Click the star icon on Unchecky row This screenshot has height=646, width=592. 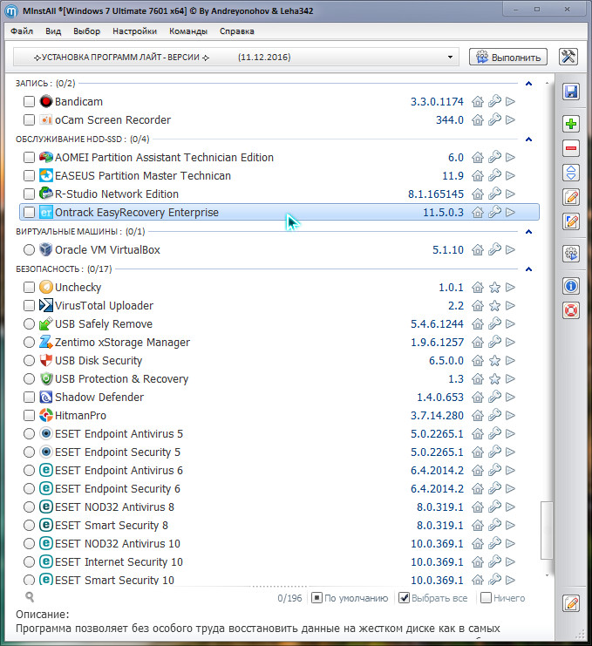[x=494, y=287]
